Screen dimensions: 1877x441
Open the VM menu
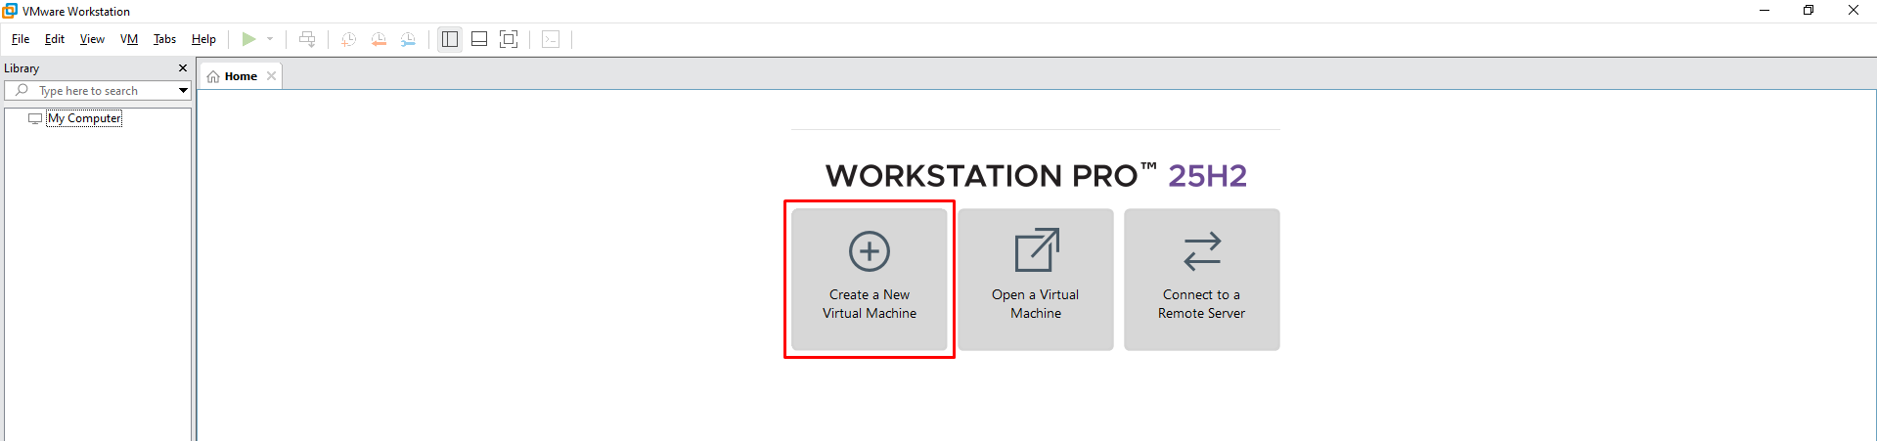point(129,39)
